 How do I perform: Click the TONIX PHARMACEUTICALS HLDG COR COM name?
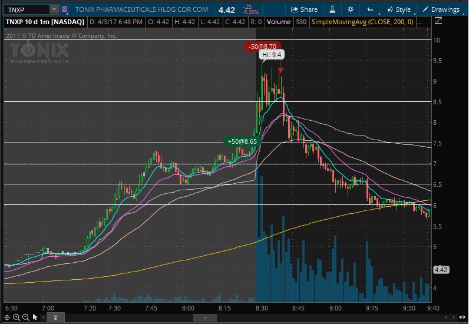[x=141, y=9]
